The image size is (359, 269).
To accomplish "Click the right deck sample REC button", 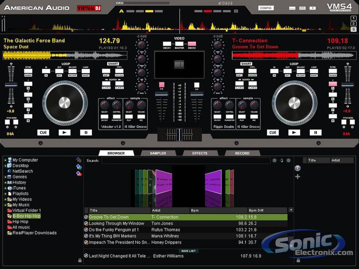I will (x=254, y=117).
